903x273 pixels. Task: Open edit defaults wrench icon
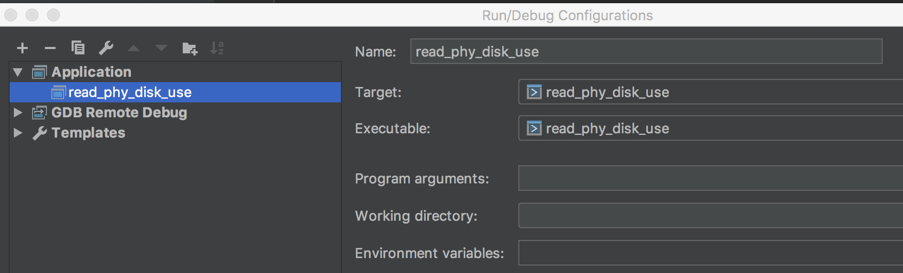click(106, 48)
